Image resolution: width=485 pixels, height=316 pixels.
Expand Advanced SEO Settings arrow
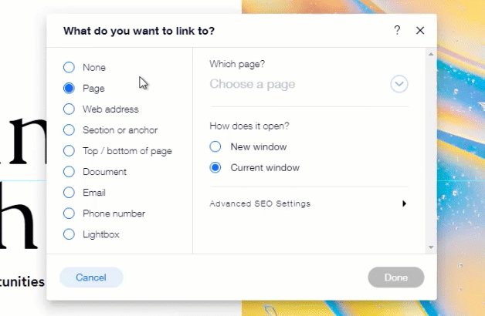click(x=404, y=204)
